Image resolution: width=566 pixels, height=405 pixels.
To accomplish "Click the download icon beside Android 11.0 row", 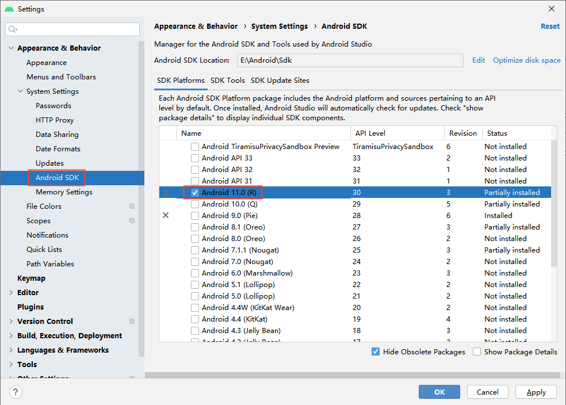I will [166, 193].
